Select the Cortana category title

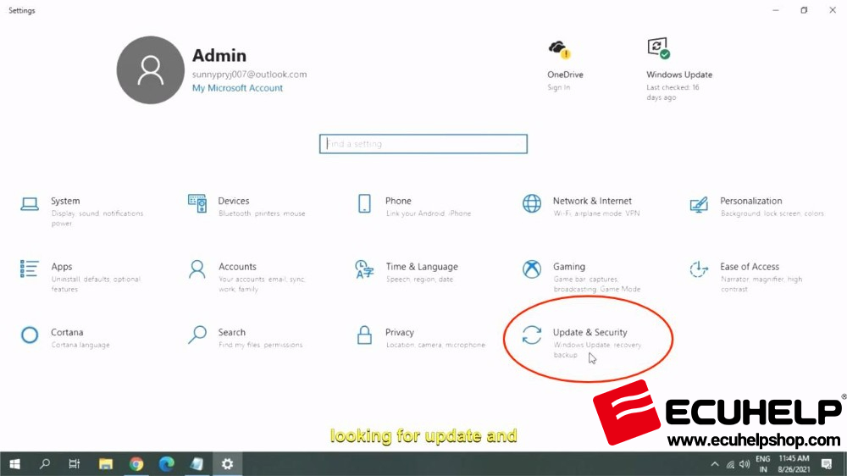67,332
